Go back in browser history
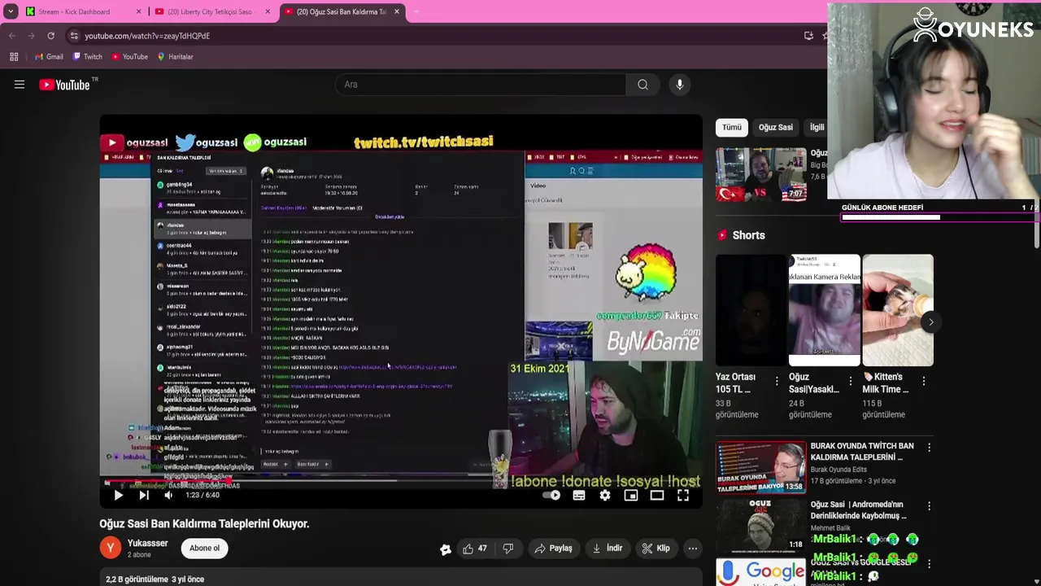 coord(11,36)
